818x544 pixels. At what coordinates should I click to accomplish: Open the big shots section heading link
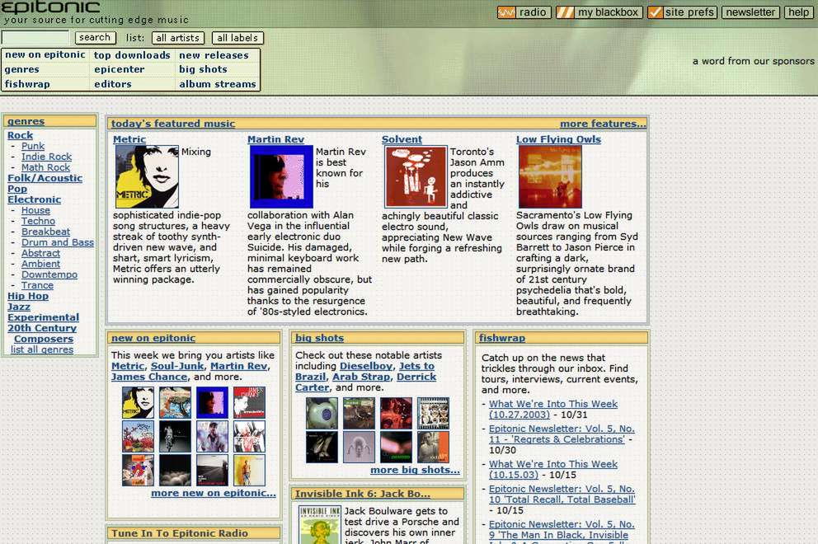point(319,338)
